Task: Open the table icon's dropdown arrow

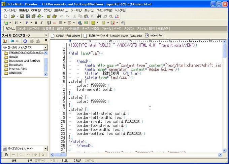Action: click(x=97, y=23)
